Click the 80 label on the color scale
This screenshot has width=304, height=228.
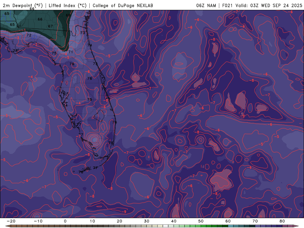pyautogui.click(x=282, y=221)
